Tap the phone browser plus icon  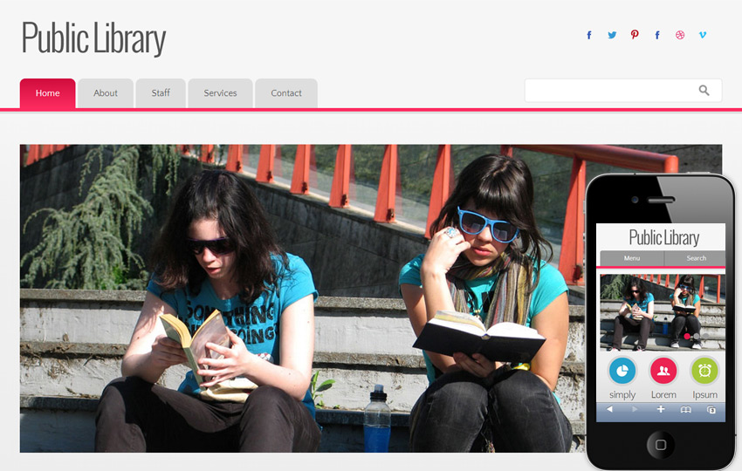(661, 409)
